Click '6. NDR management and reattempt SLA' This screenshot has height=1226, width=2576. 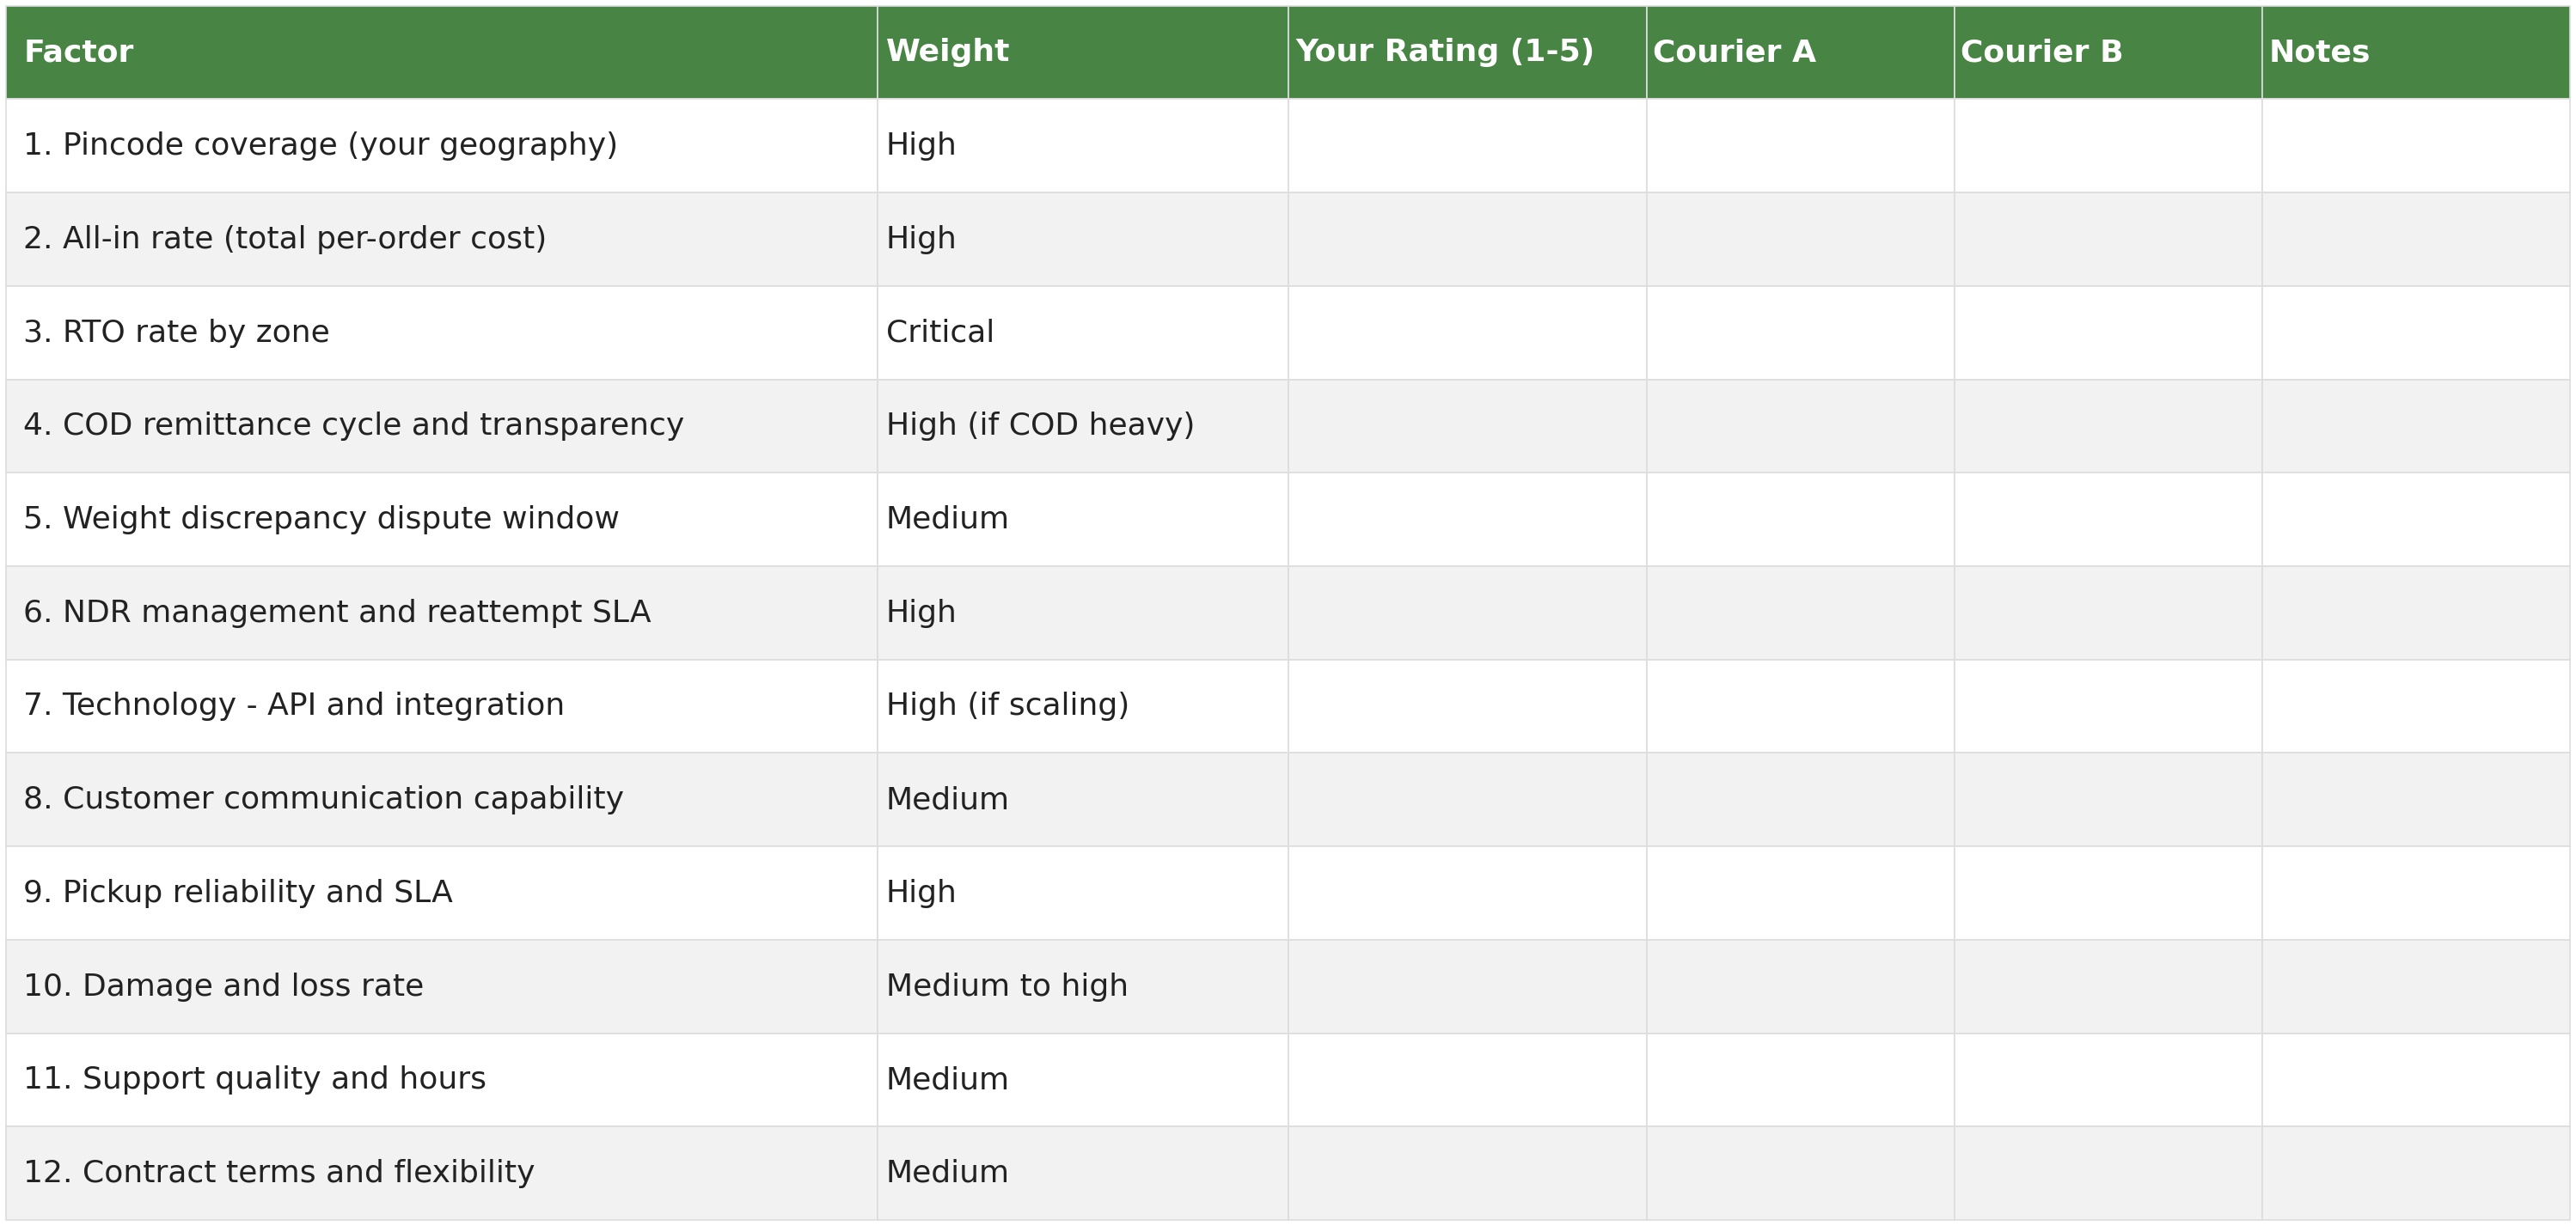pos(441,613)
